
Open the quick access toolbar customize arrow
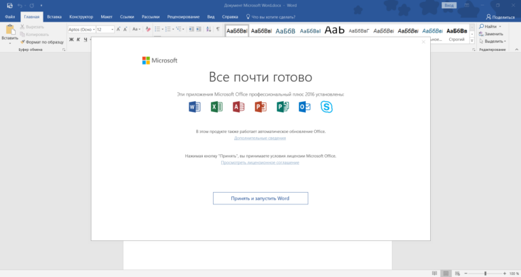[x=41, y=5]
